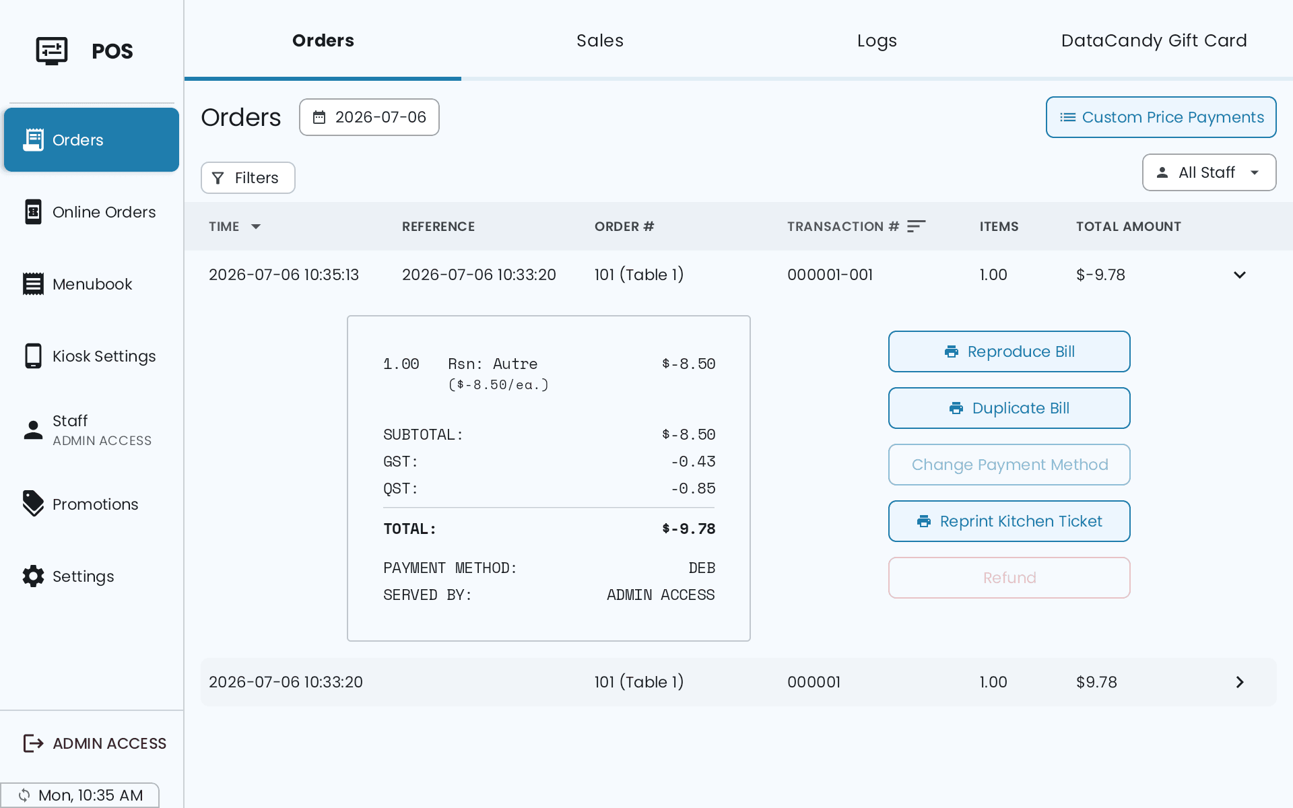
Task: Select Online Orders in the sidebar
Action: click(x=92, y=212)
